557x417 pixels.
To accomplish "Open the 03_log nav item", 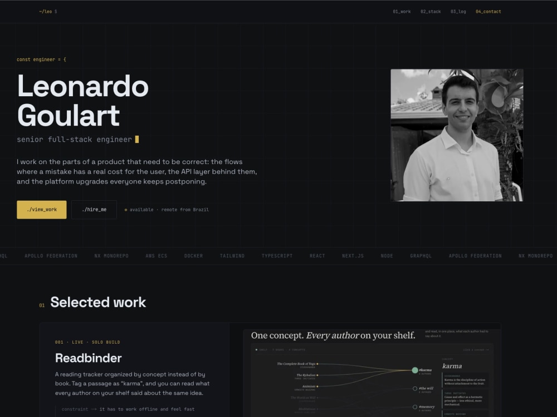I will [458, 12].
